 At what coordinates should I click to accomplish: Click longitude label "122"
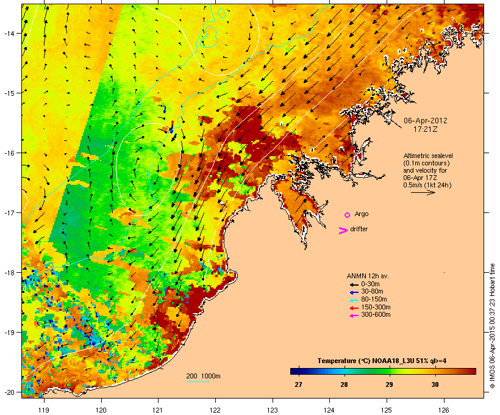click(215, 410)
